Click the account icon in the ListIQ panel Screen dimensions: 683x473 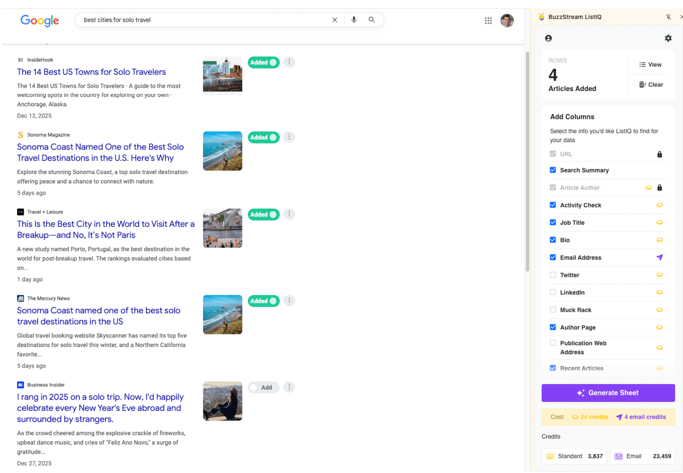(x=548, y=38)
